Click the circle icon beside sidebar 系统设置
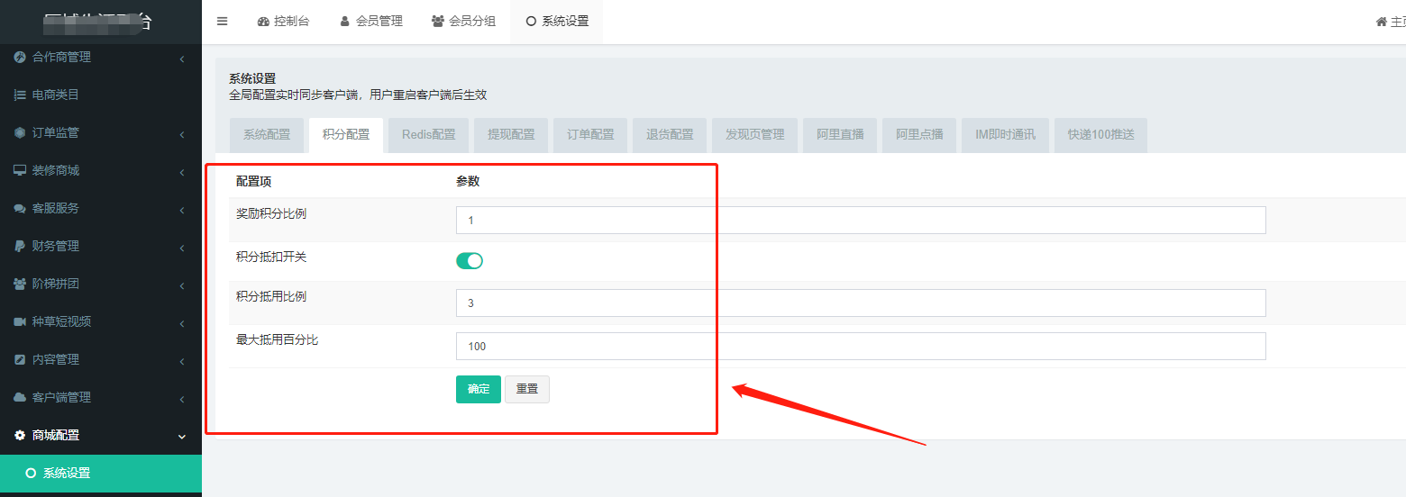 pos(31,473)
